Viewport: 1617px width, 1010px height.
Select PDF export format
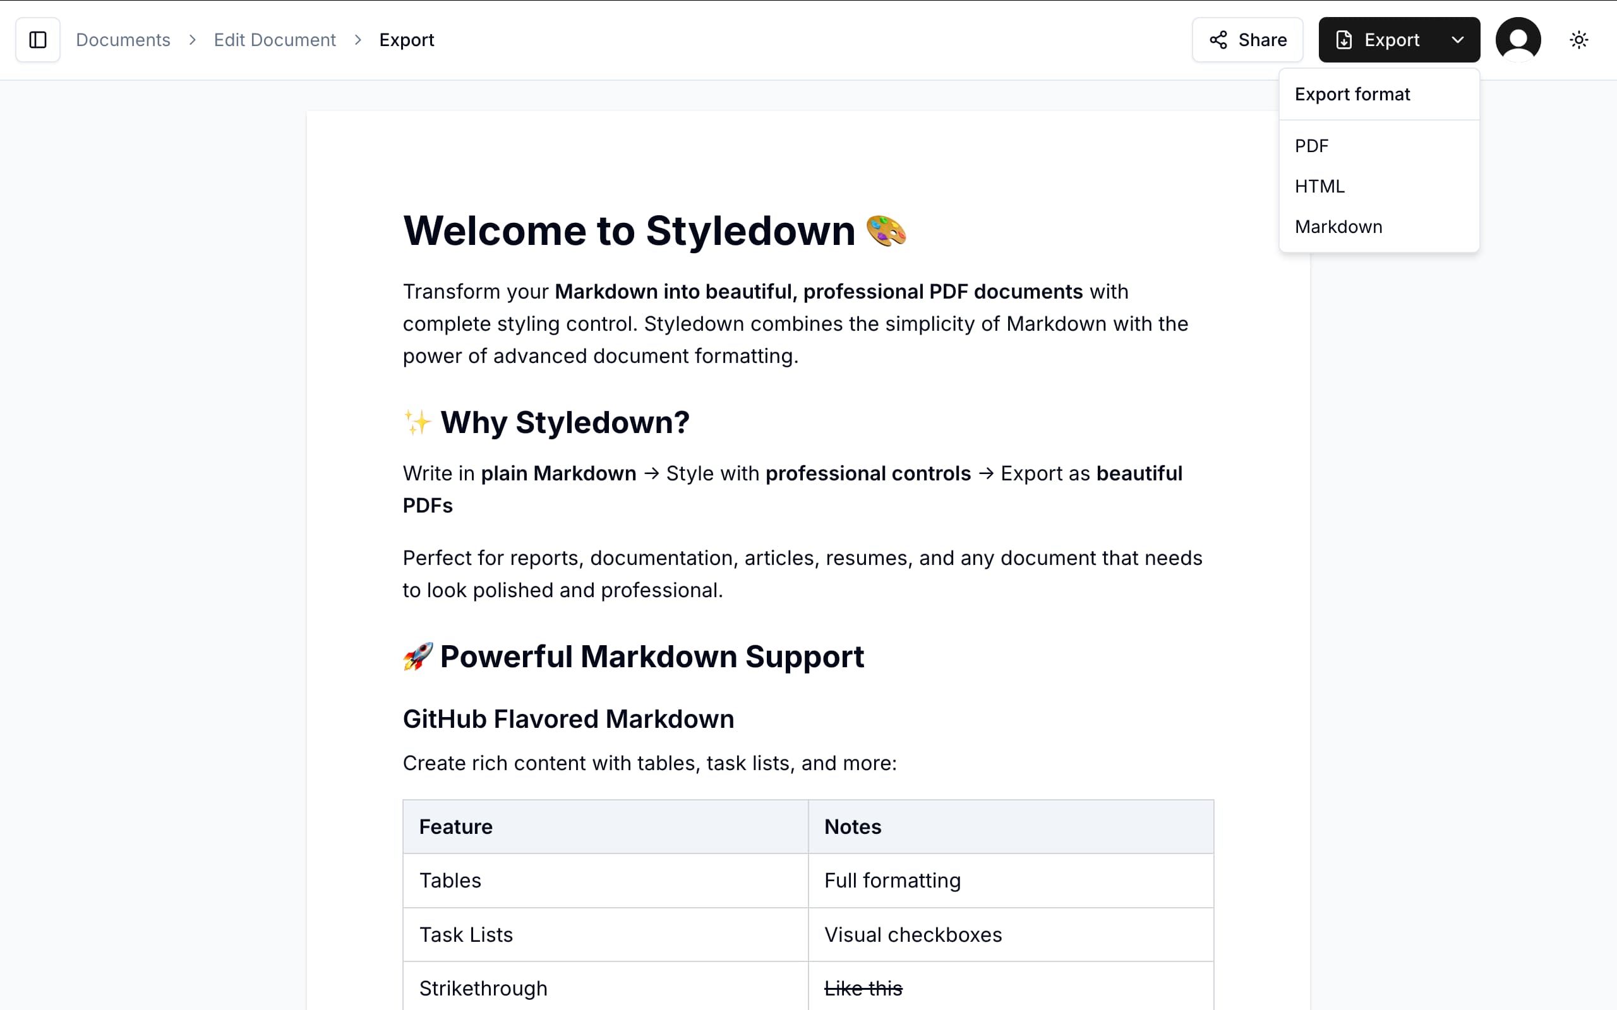point(1312,146)
